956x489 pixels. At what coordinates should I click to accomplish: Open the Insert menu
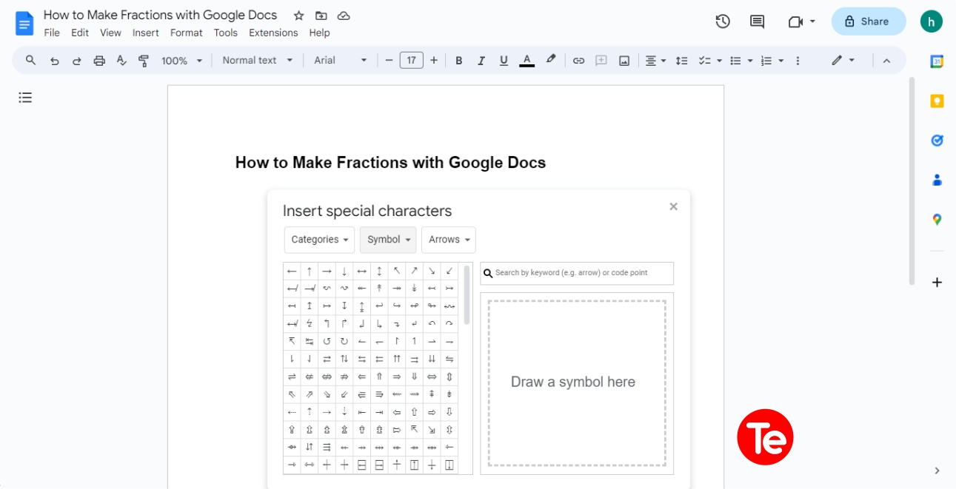[x=146, y=33]
